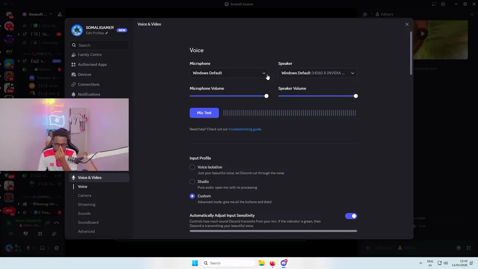Open the Speaker device dropdown
Viewport: 478px width, 269px height.
click(x=317, y=73)
